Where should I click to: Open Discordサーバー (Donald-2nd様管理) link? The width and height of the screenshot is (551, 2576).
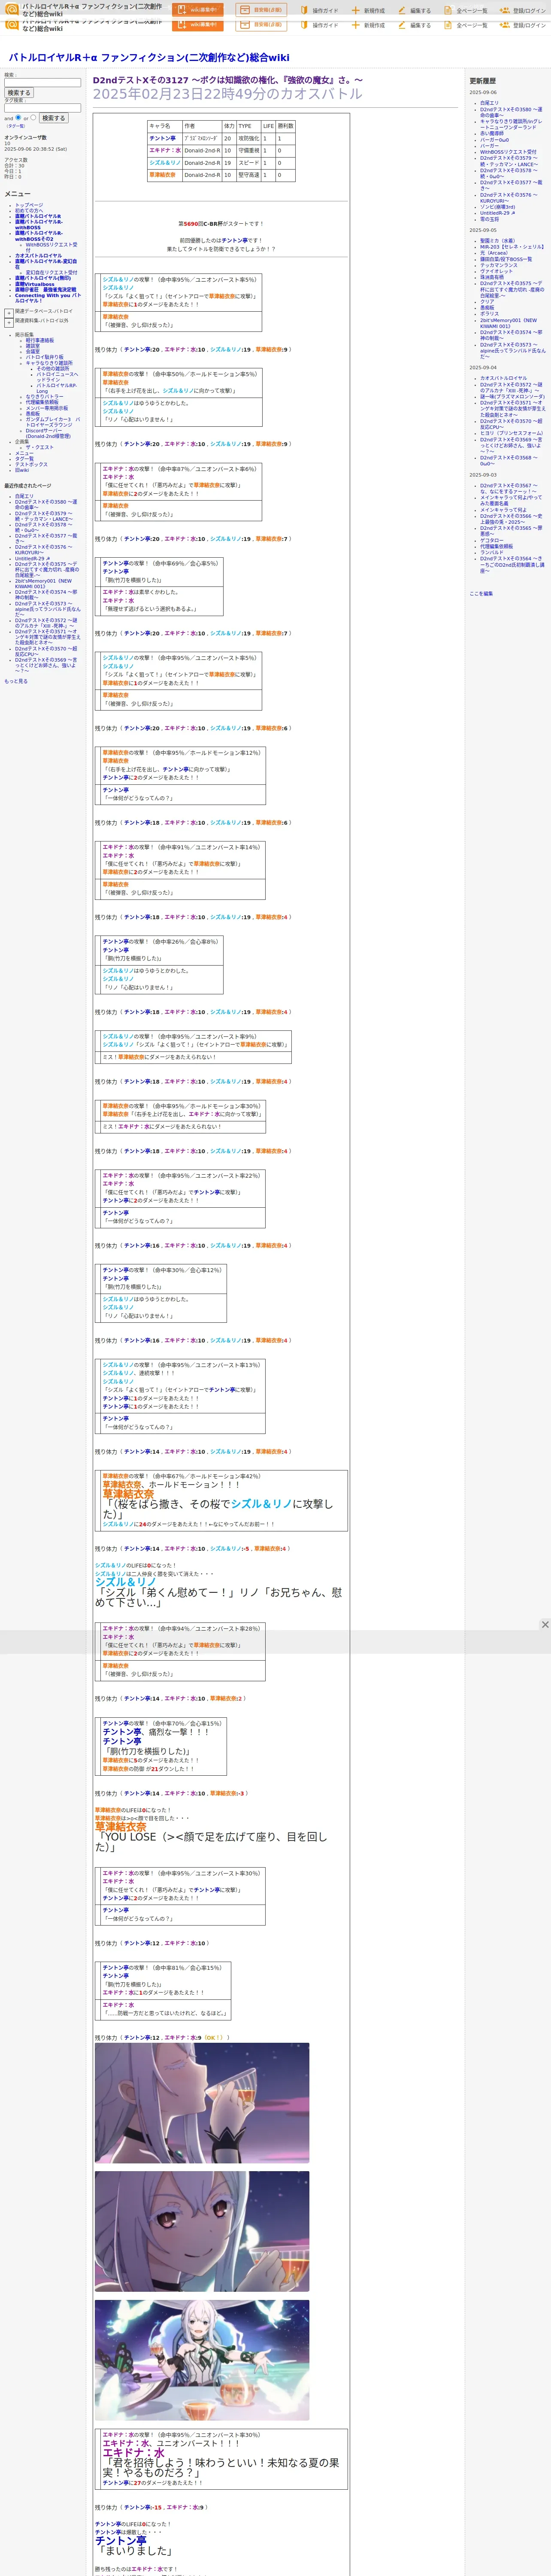point(49,434)
